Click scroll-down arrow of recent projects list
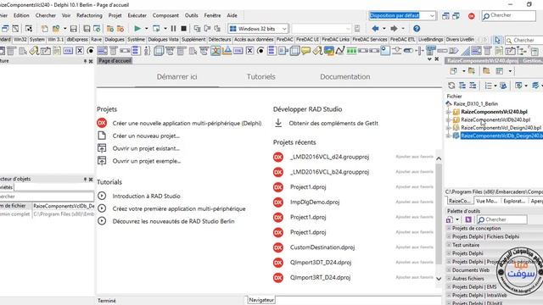 pos(439,279)
